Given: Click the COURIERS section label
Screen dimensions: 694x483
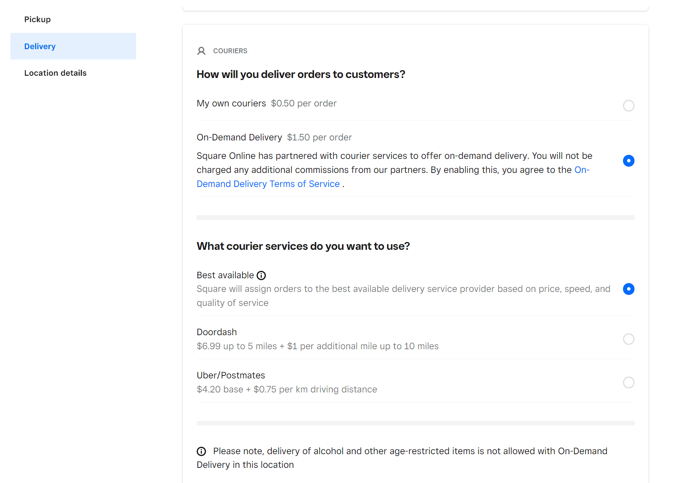Looking at the screenshot, I should pos(230,51).
